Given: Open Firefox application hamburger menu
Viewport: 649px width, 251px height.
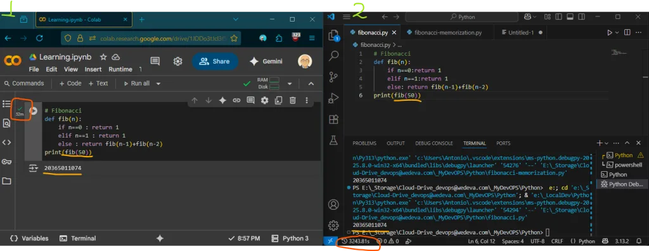Looking at the screenshot, I should [x=312, y=38].
